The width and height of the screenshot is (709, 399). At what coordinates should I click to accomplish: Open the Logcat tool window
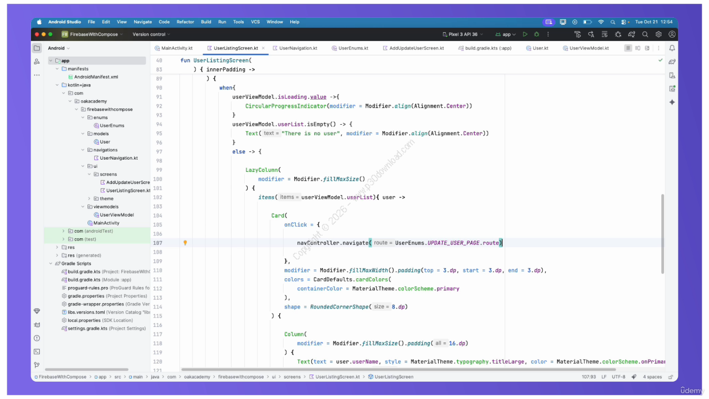click(x=37, y=325)
